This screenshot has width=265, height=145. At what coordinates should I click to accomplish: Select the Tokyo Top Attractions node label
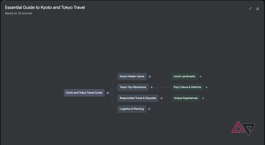click(x=133, y=87)
